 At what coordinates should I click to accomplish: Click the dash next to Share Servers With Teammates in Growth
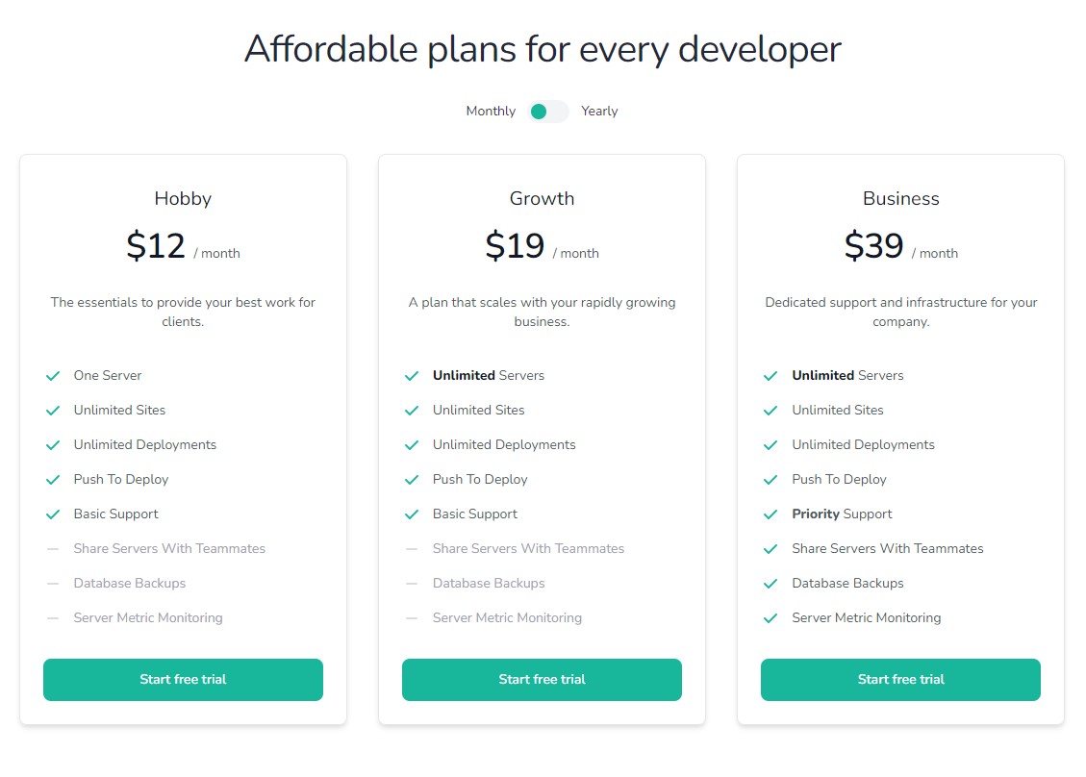[x=413, y=548]
